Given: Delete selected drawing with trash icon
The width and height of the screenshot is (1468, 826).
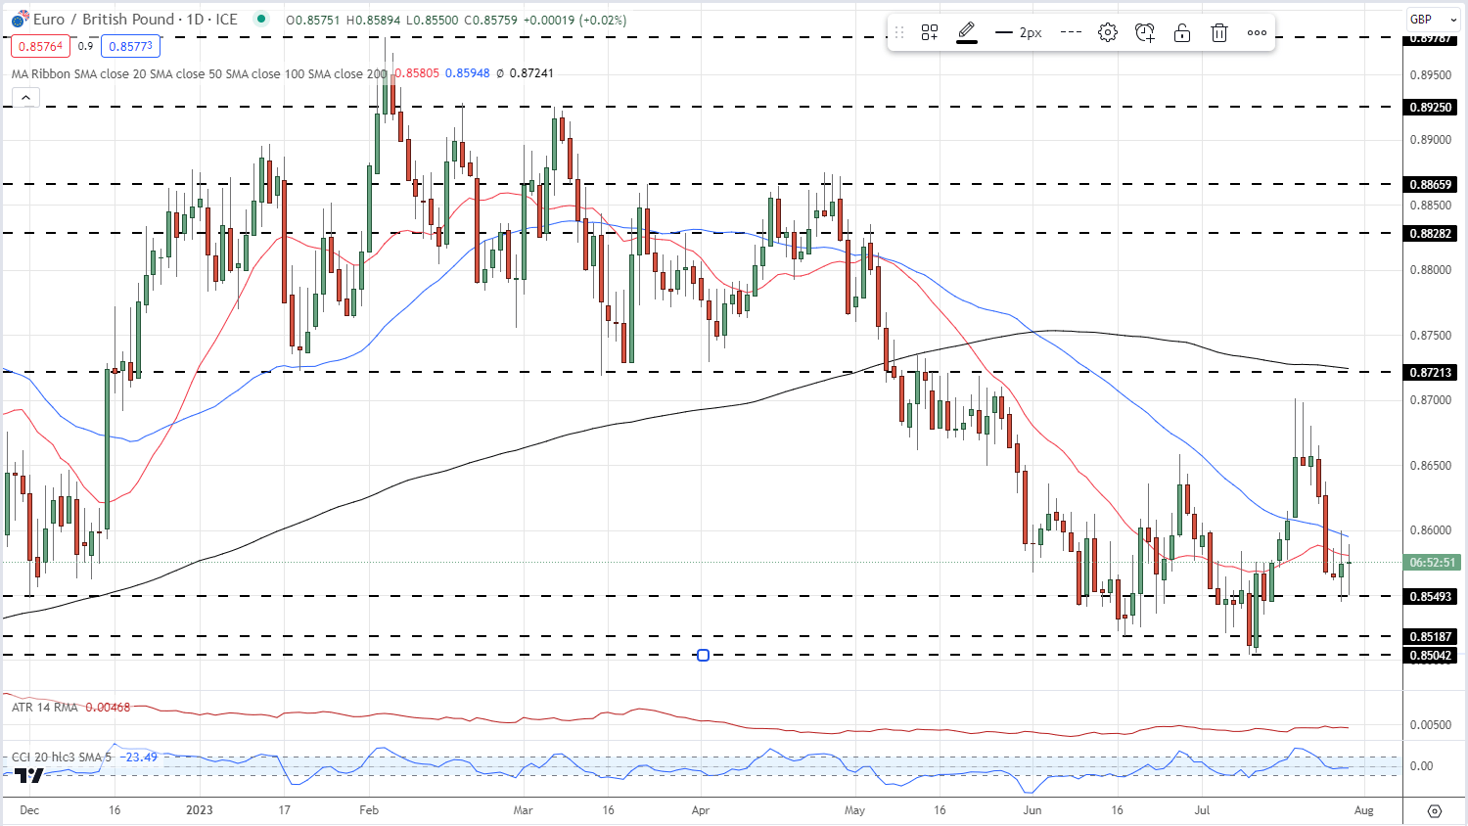Looking at the screenshot, I should coord(1219,32).
